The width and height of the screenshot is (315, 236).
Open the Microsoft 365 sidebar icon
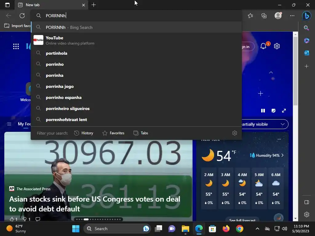[x=307, y=40]
